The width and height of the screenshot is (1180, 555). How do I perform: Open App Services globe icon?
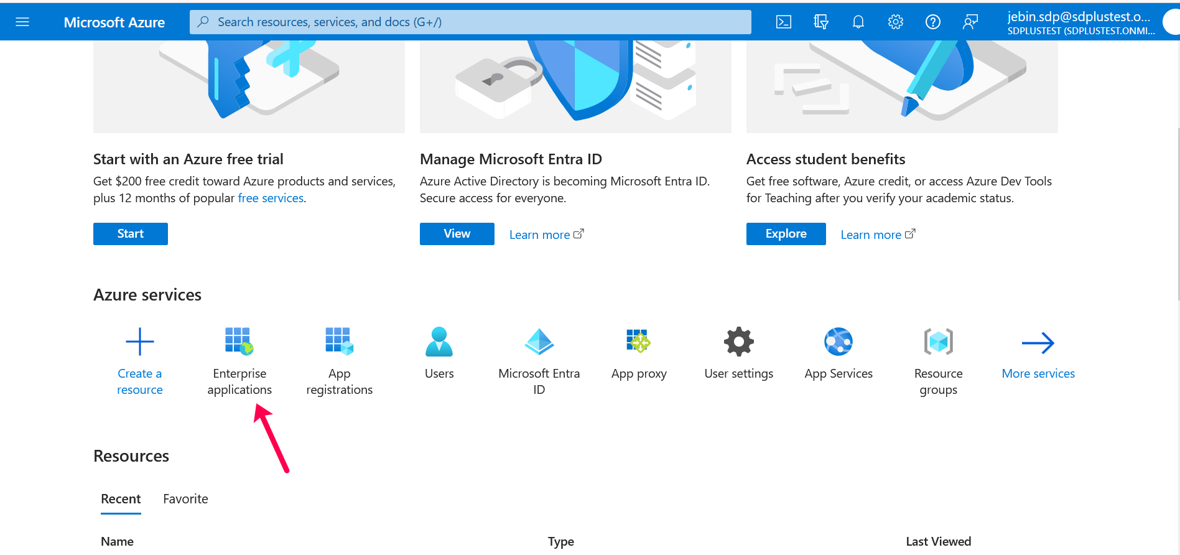839,342
